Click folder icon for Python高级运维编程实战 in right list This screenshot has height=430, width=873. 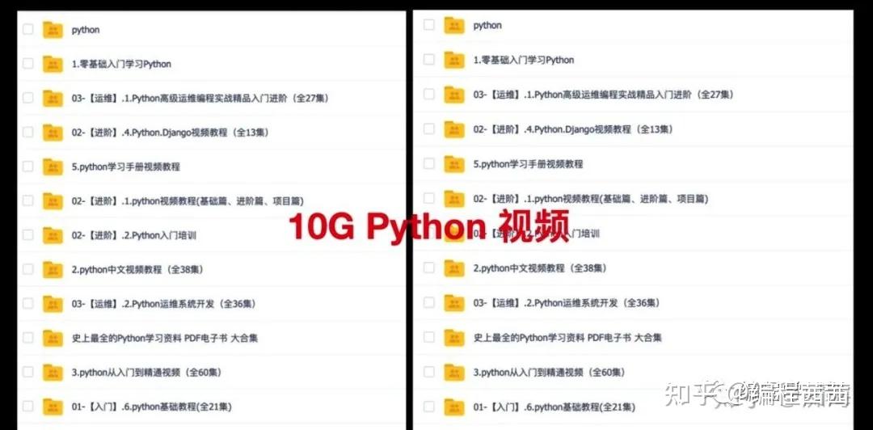(x=454, y=95)
